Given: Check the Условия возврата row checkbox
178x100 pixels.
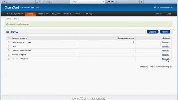Looking at the screenshot, I should (9, 55).
